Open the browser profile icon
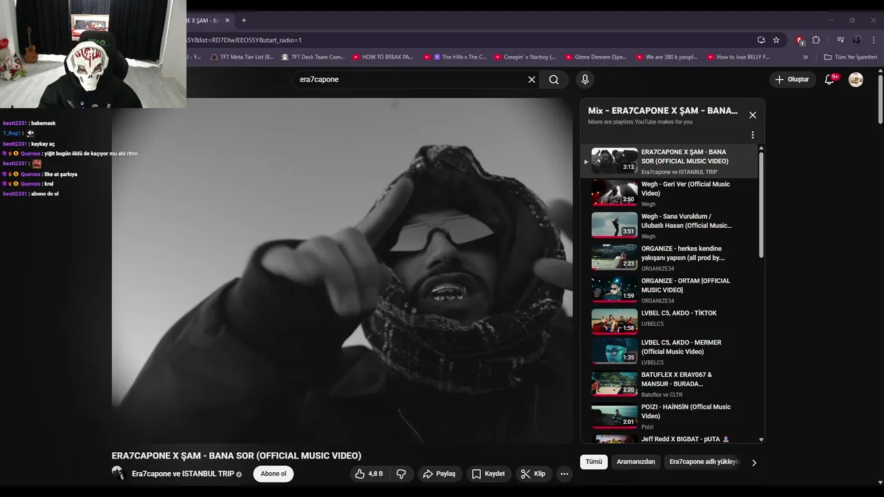Screen dimensions: 884x497 click(x=857, y=40)
